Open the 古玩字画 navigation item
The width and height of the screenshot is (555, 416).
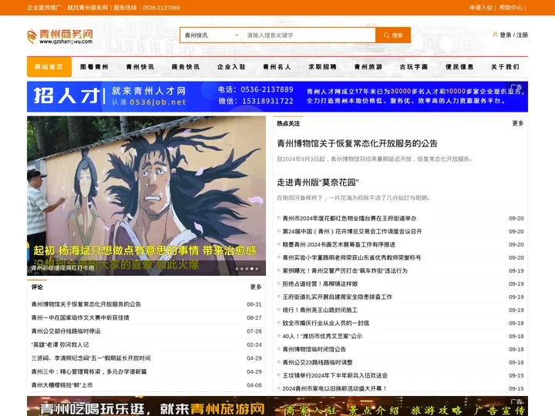click(414, 67)
